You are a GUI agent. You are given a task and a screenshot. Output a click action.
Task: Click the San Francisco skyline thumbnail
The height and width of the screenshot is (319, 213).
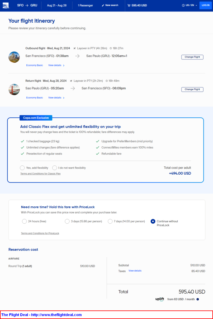pos(14,57)
